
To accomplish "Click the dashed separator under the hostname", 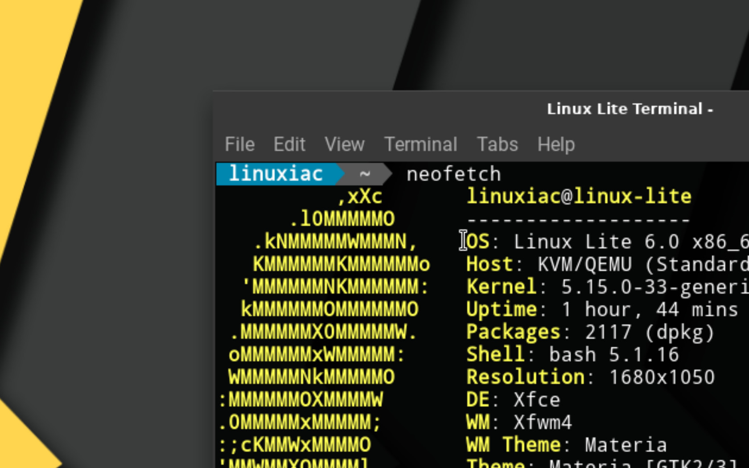I will point(579,220).
